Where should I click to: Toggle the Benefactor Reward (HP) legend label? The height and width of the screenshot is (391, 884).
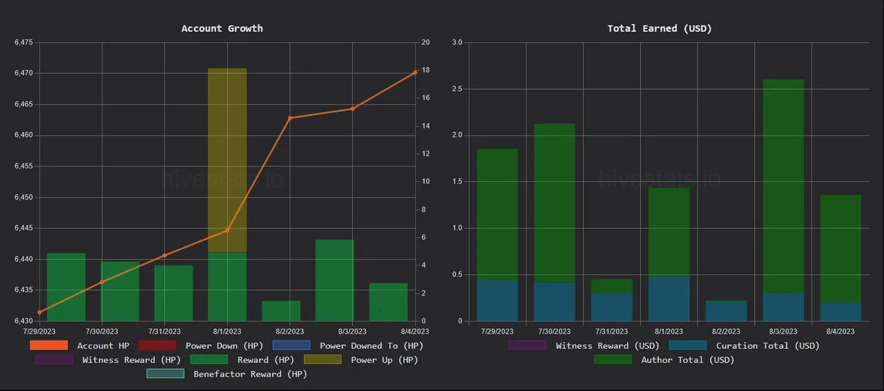point(250,374)
